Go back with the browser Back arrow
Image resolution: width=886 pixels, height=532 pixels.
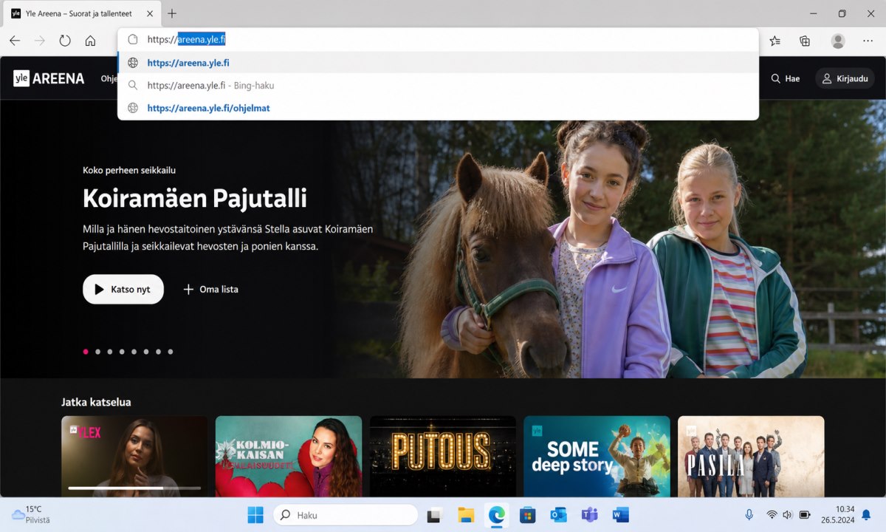point(15,41)
